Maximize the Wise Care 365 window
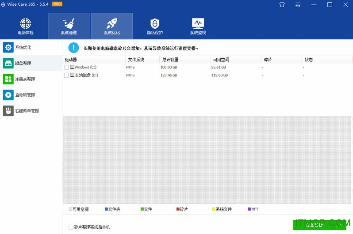 point(330,5)
